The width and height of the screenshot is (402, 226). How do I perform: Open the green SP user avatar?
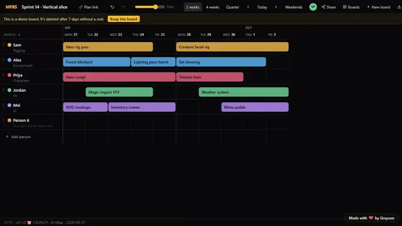313,7
